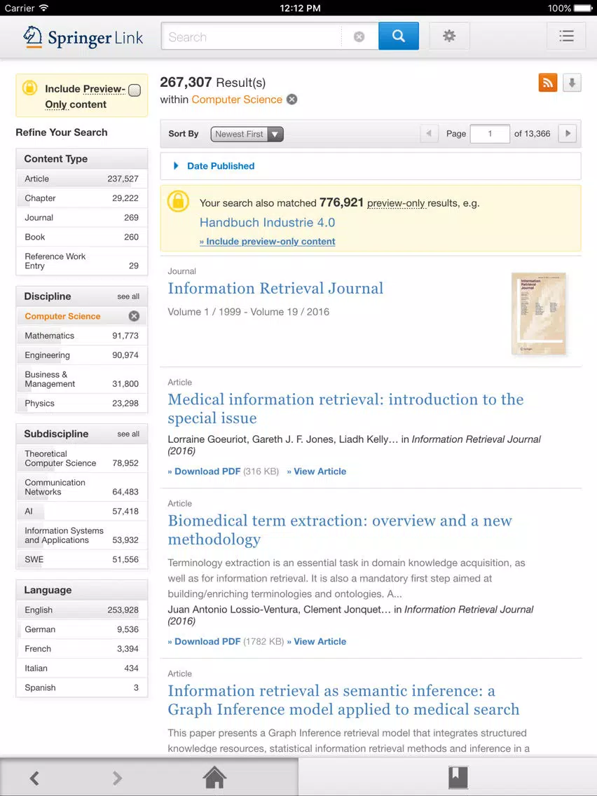Open the Information Retrieval Journal cover thumbnail

[539, 313]
